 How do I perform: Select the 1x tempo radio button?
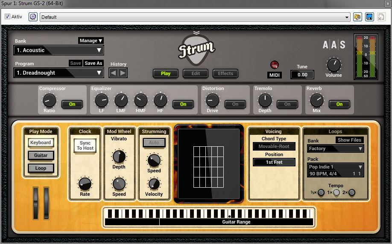[x=336, y=192]
